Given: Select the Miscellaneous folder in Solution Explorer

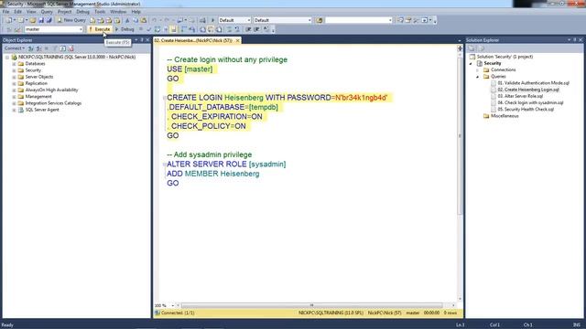Looking at the screenshot, I should coord(505,116).
